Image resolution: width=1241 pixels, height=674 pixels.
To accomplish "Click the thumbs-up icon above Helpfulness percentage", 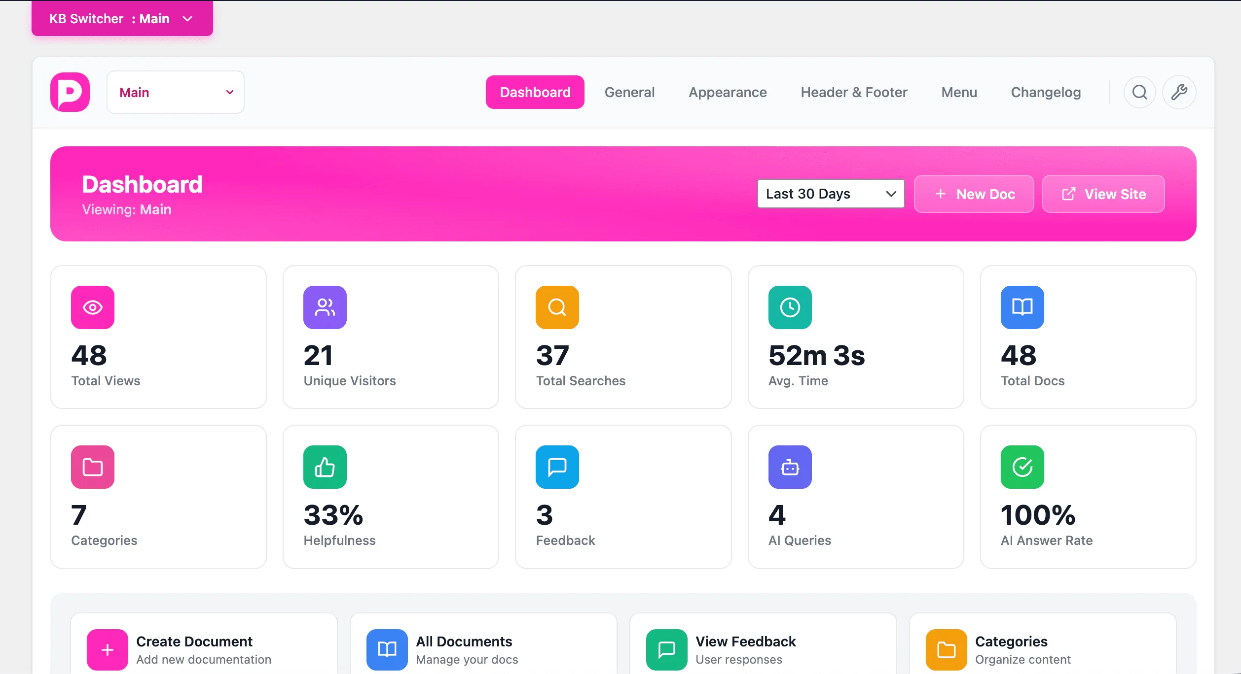I will tap(325, 467).
